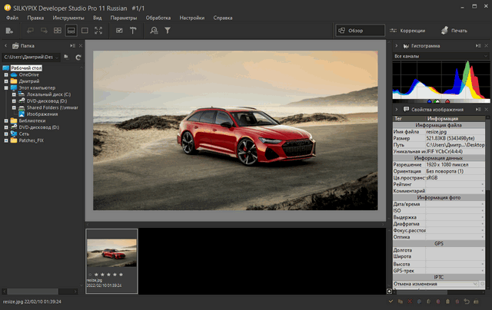Click the batch mark checkbox toolbar icon
Screen dimensions: 492x310
(x=119, y=31)
